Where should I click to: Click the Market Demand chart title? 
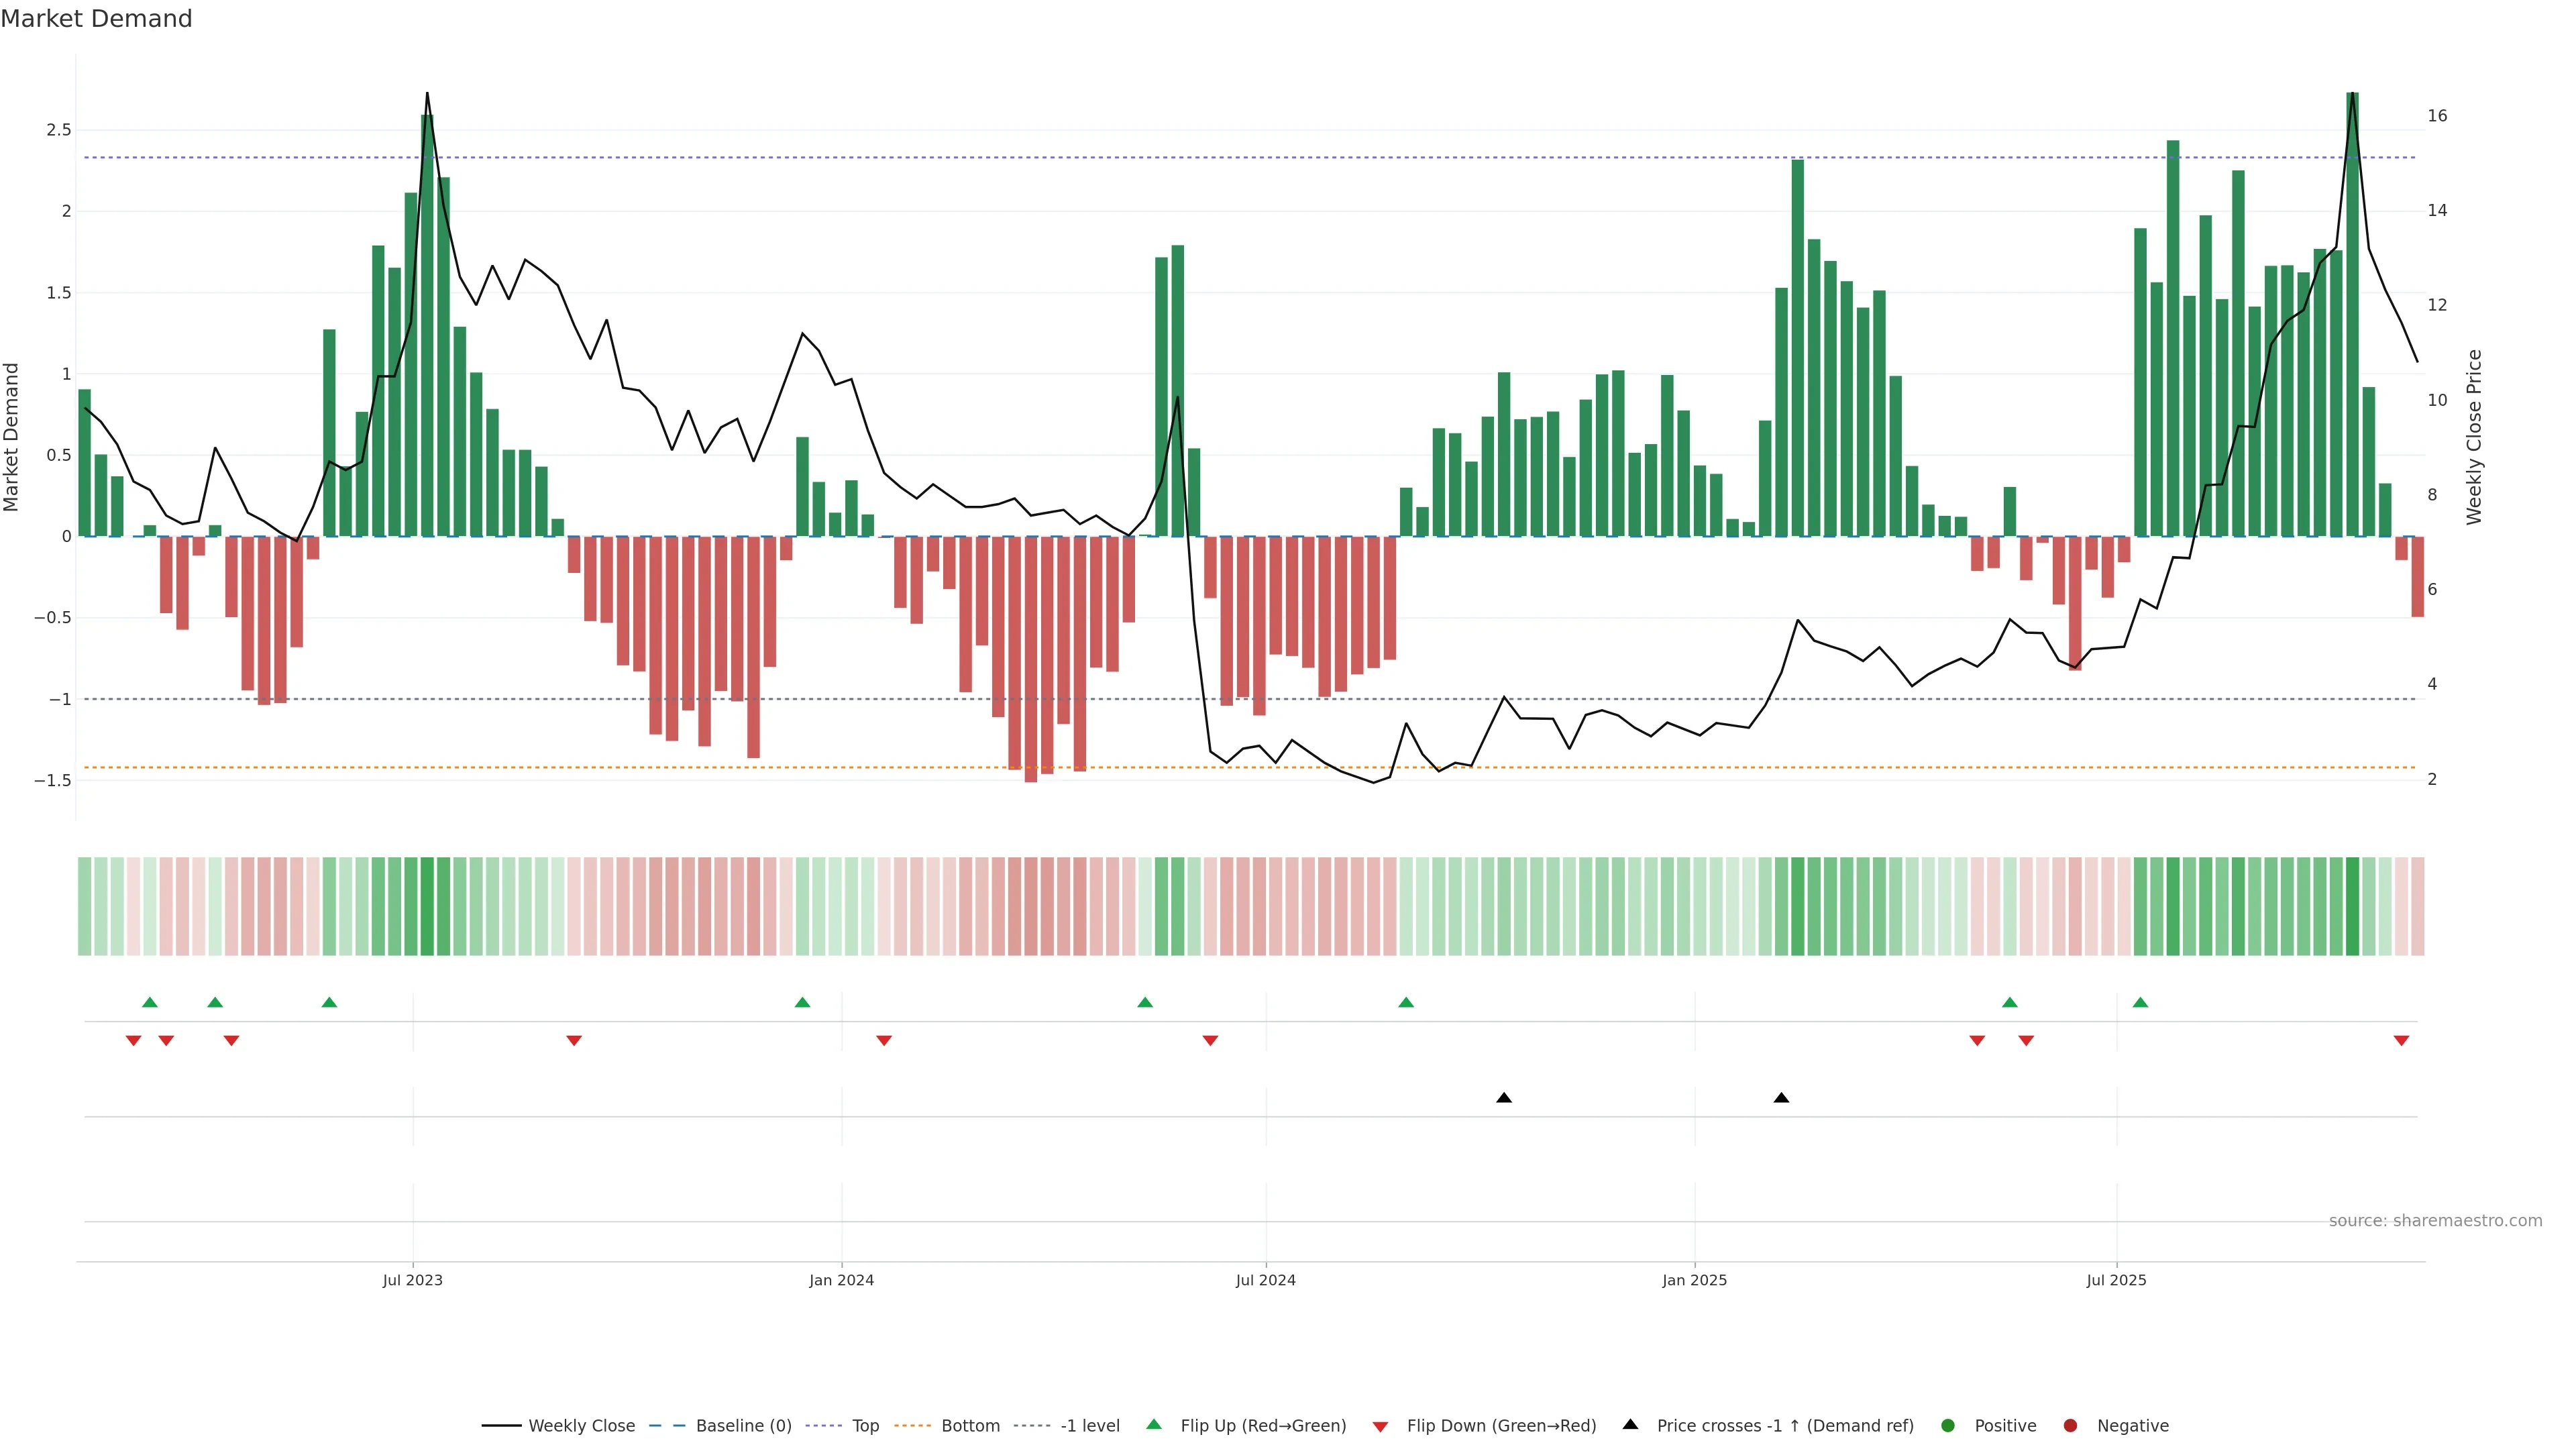pyautogui.click(x=96, y=19)
